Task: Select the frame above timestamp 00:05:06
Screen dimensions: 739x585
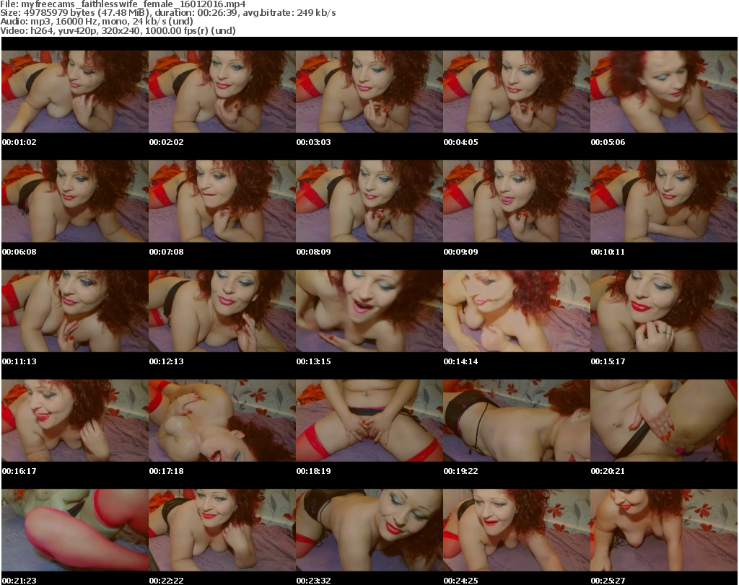Action: point(664,92)
